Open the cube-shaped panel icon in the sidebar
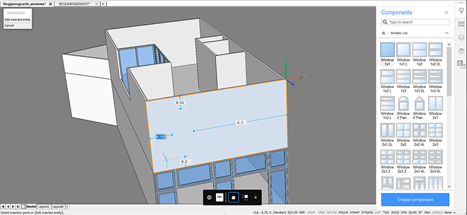Viewport: 467px width, 215px height. [x=461, y=51]
